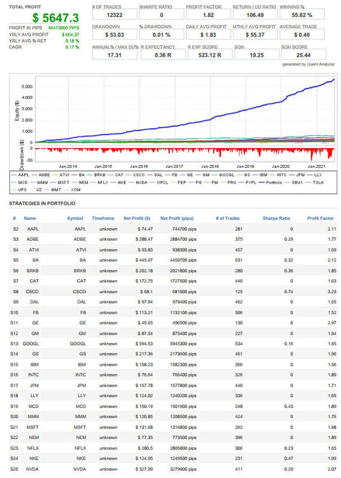Select the CAT name cell in row S7
The width and height of the screenshot is (341, 478).
(x=34, y=281)
